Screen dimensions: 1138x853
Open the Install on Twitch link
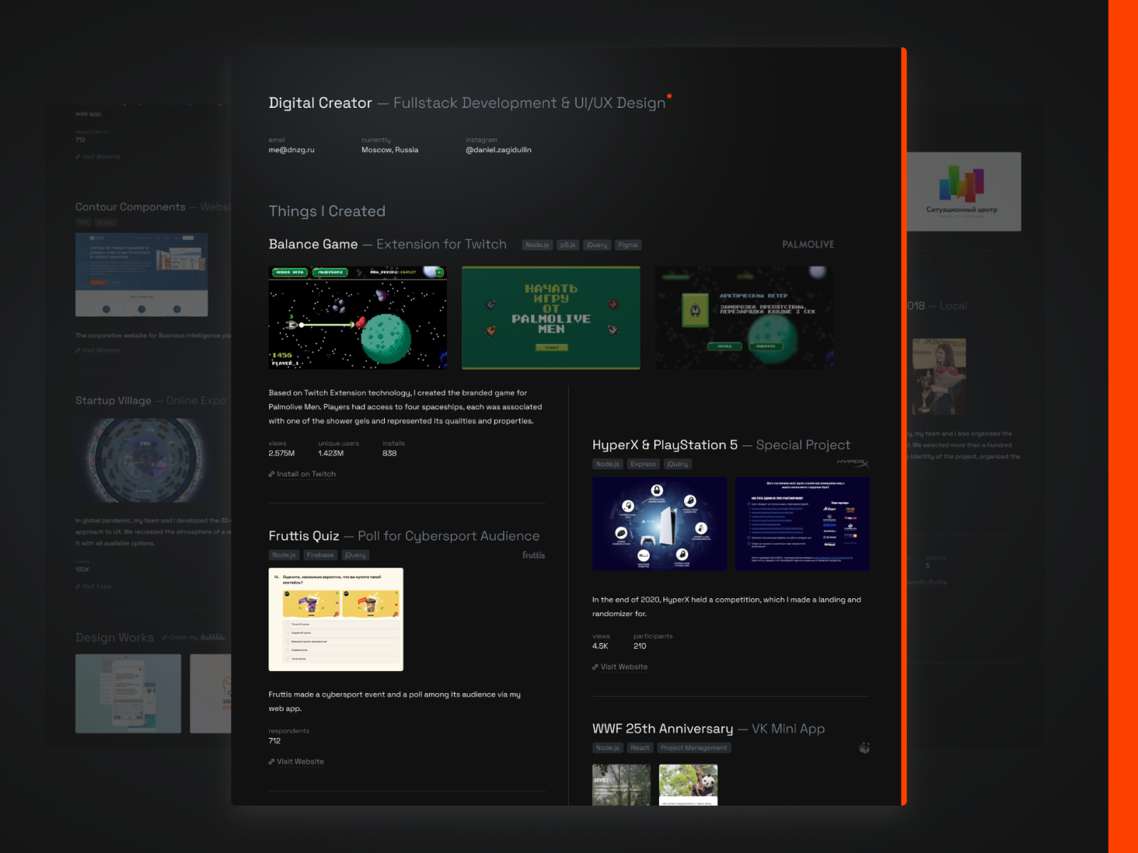tap(306, 474)
